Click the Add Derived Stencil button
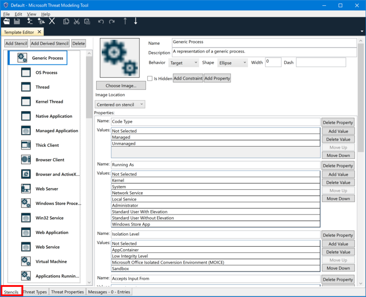 pos(50,43)
